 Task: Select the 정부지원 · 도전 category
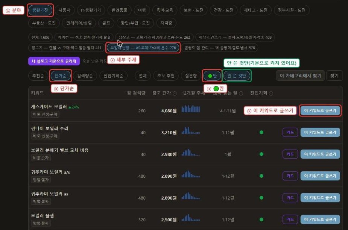tap(292, 10)
